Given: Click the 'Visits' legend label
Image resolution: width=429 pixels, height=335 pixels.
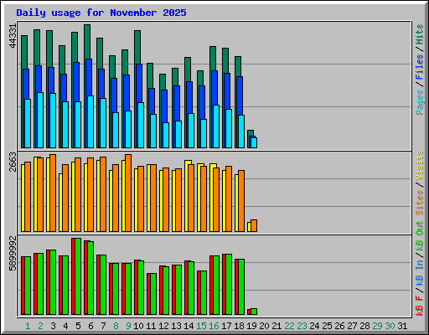Looking at the screenshot, I should pos(420,165).
